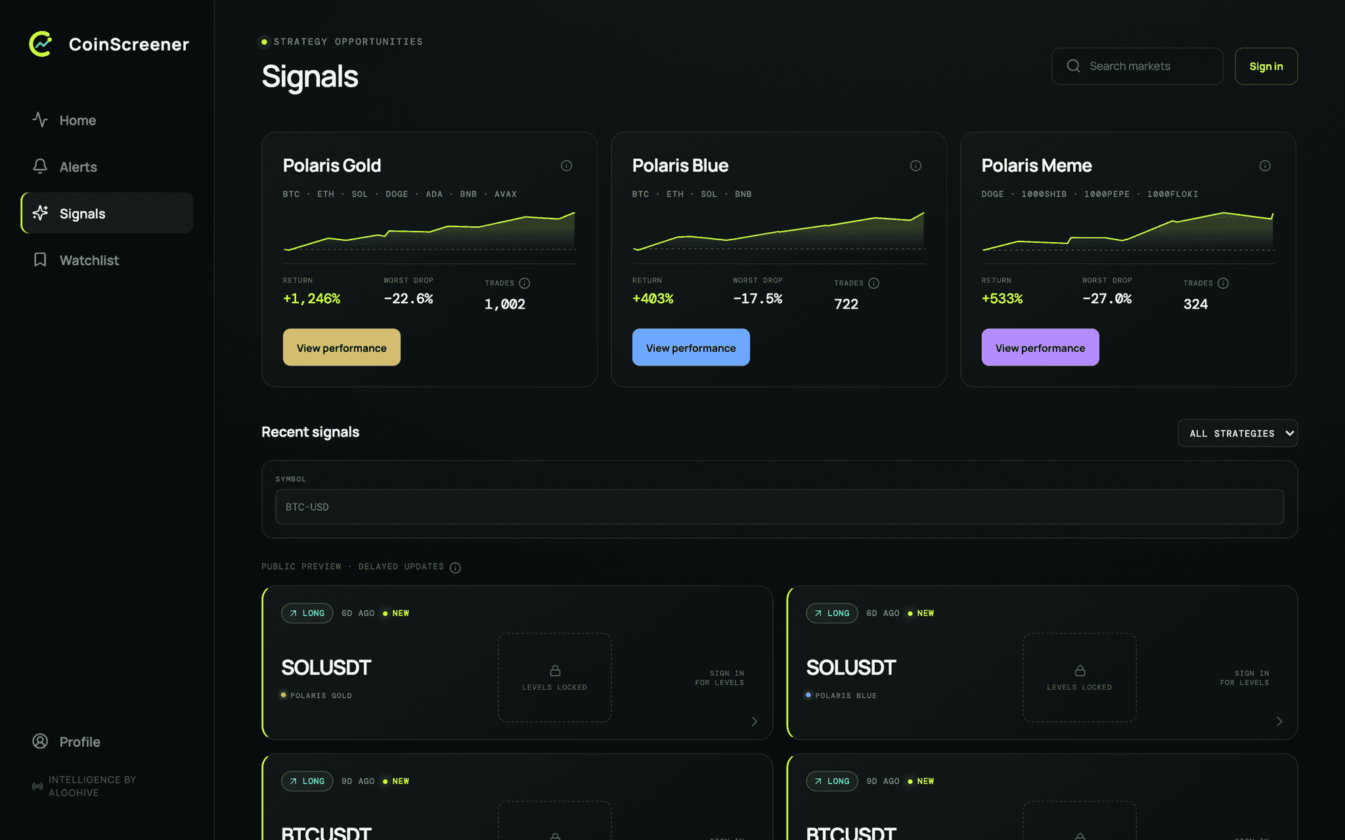Image resolution: width=1345 pixels, height=840 pixels.
Task: View performance of Polaris Meme
Action: pos(1040,347)
